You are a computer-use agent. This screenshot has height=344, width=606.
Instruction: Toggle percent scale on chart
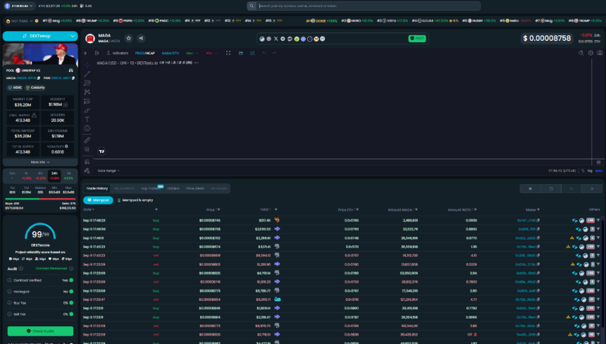coord(583,171)
